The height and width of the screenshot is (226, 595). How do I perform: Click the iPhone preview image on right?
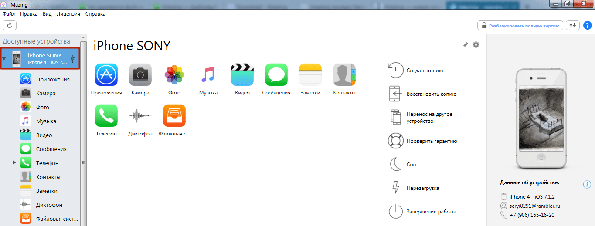540,119
